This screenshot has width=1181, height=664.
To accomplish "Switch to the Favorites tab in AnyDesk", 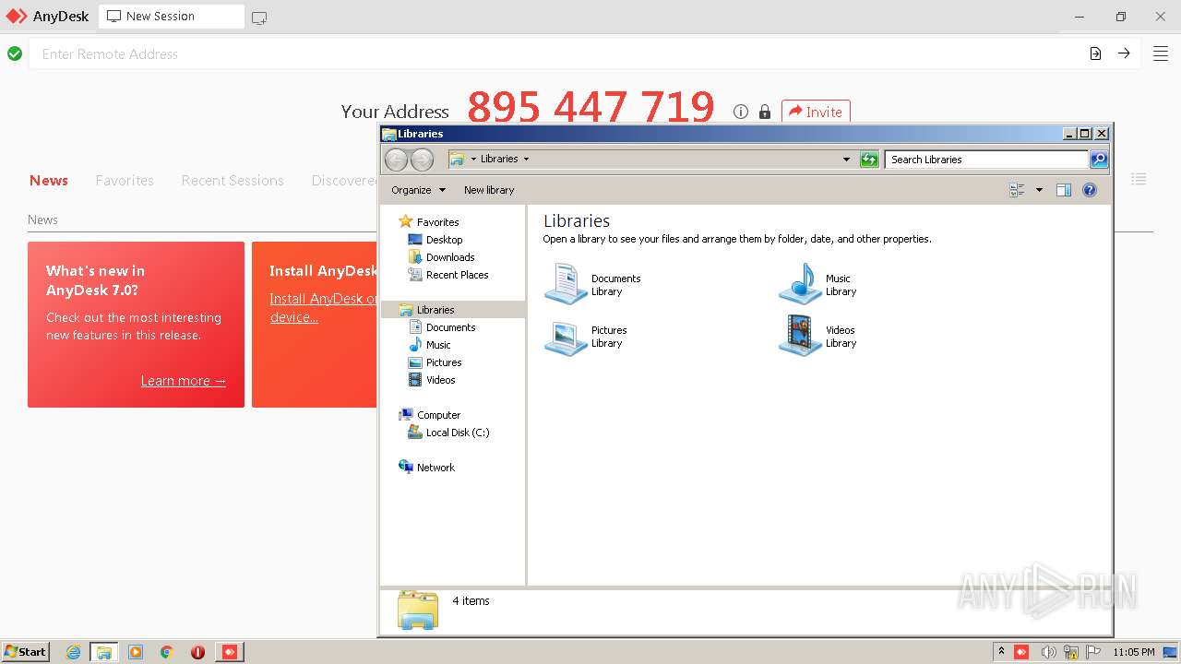I will pos(125,181).
